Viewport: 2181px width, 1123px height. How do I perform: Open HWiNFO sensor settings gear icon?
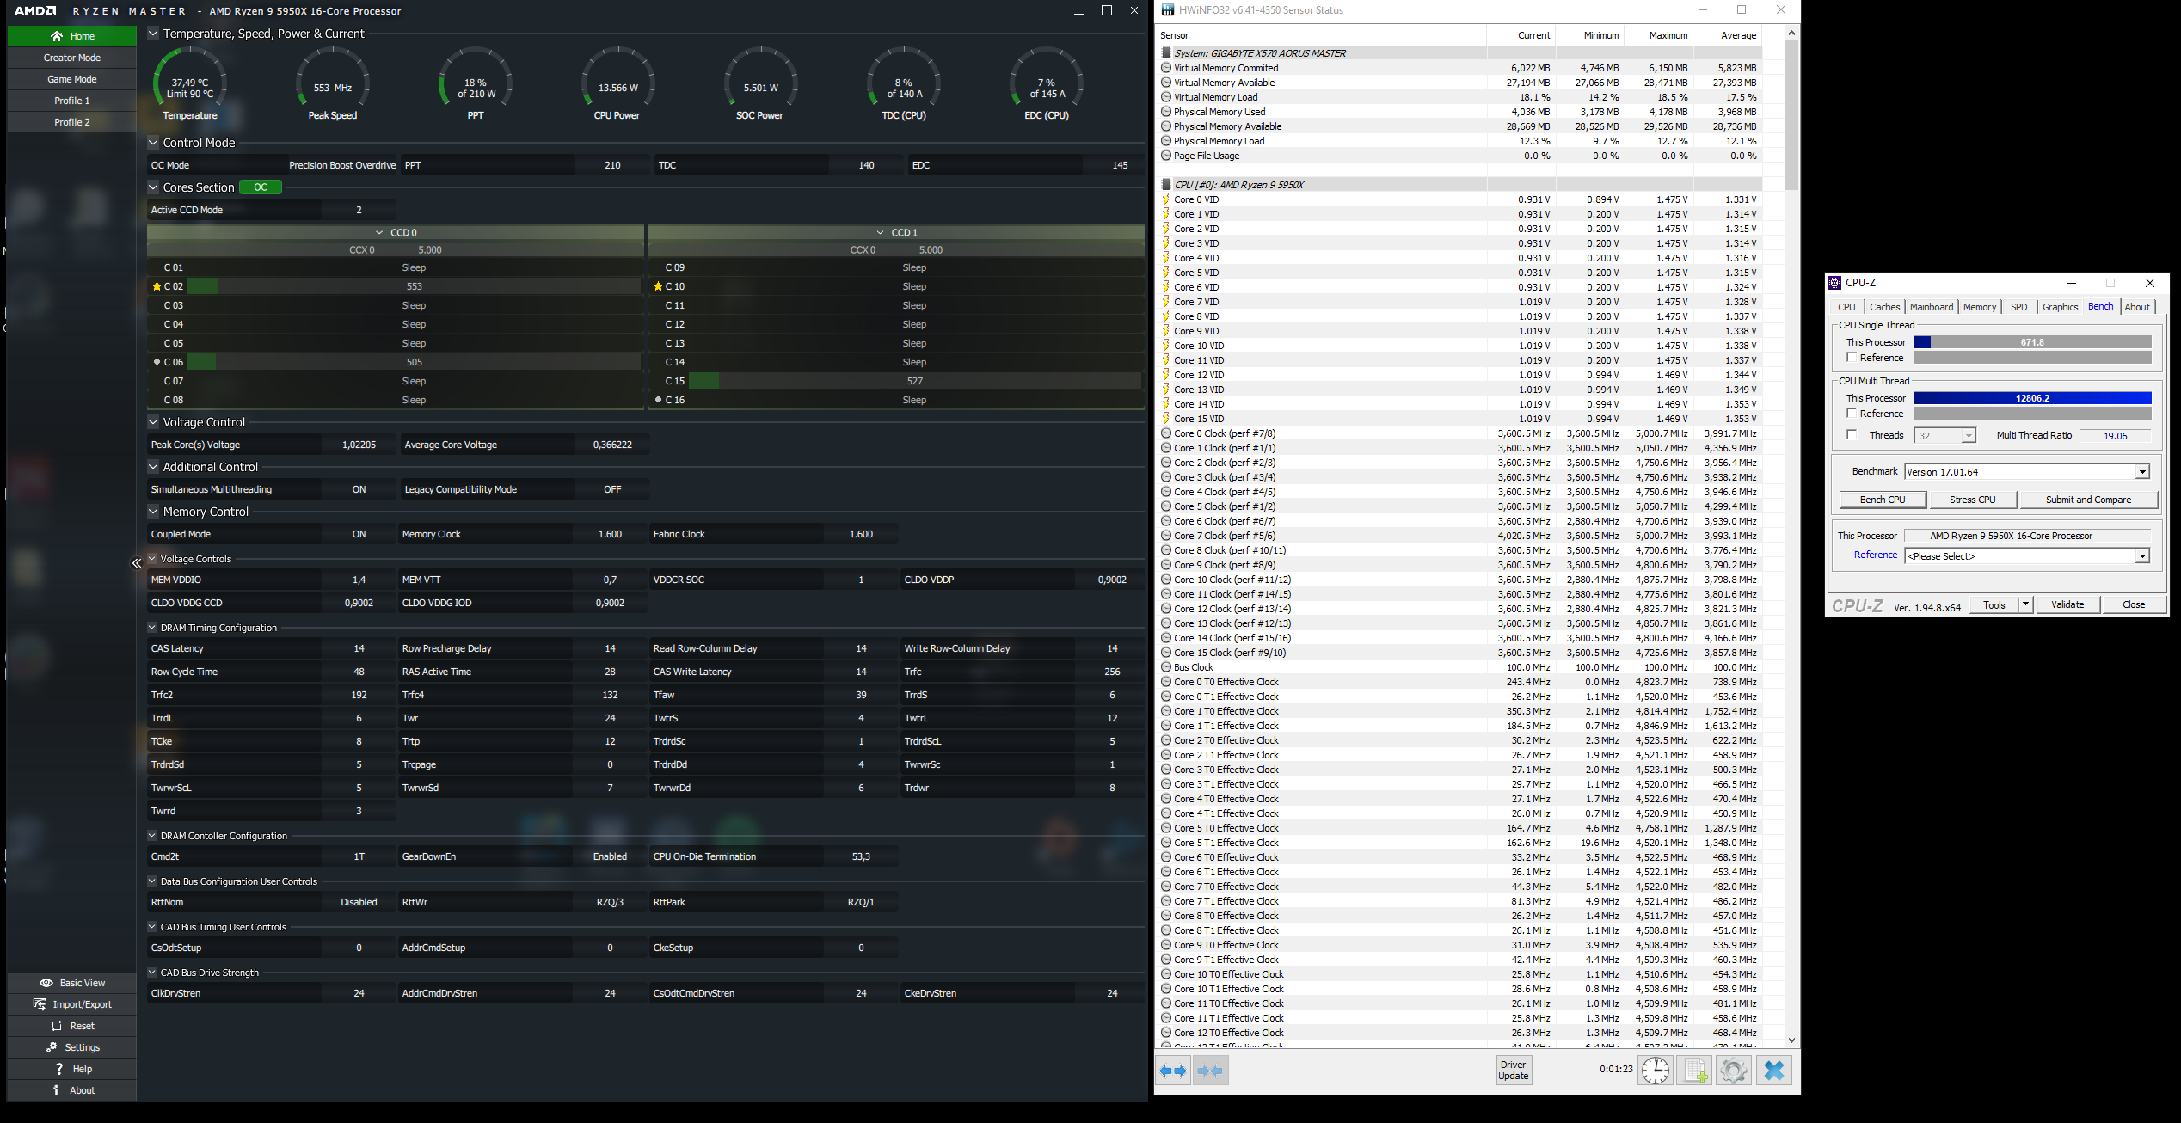point(1734,1071)
